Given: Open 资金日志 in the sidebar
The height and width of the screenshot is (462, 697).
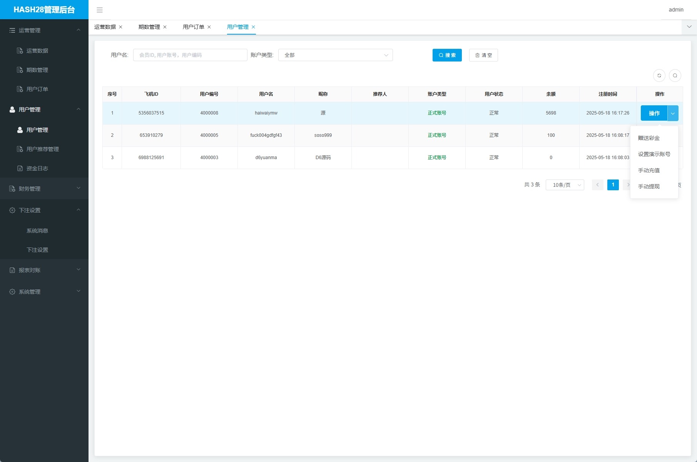Looking at the screenshot, I should [37, 168].
